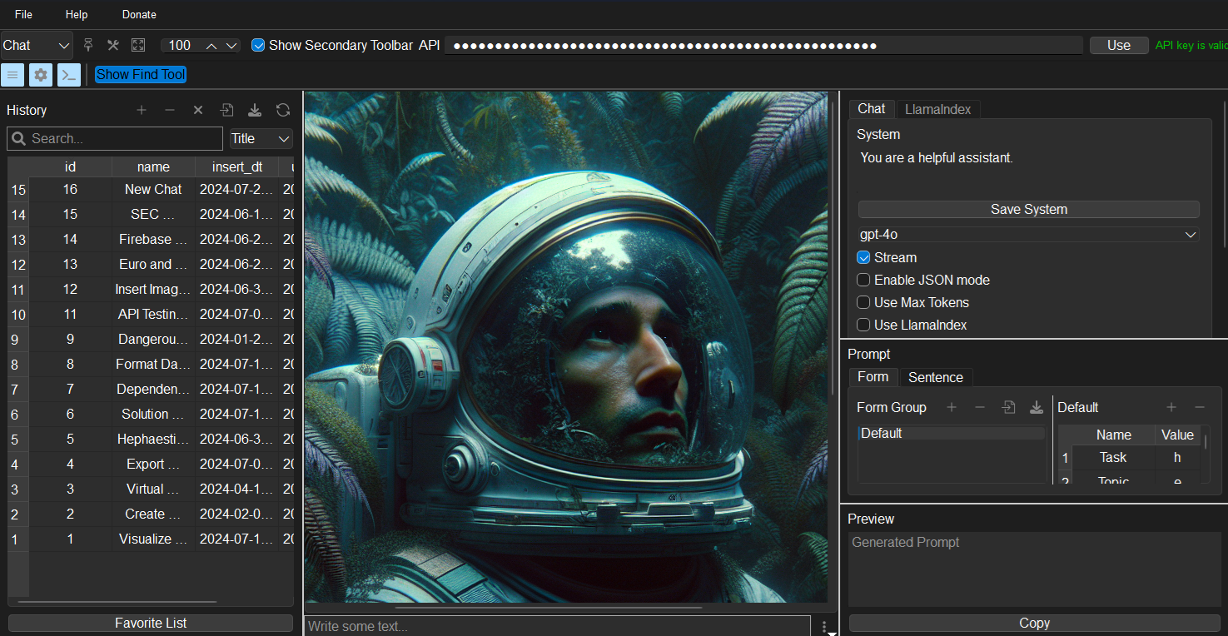Open the Chat mode dropdown in toolbar
The width and height of the screenshot is (1228, 636).
(37, 45)
